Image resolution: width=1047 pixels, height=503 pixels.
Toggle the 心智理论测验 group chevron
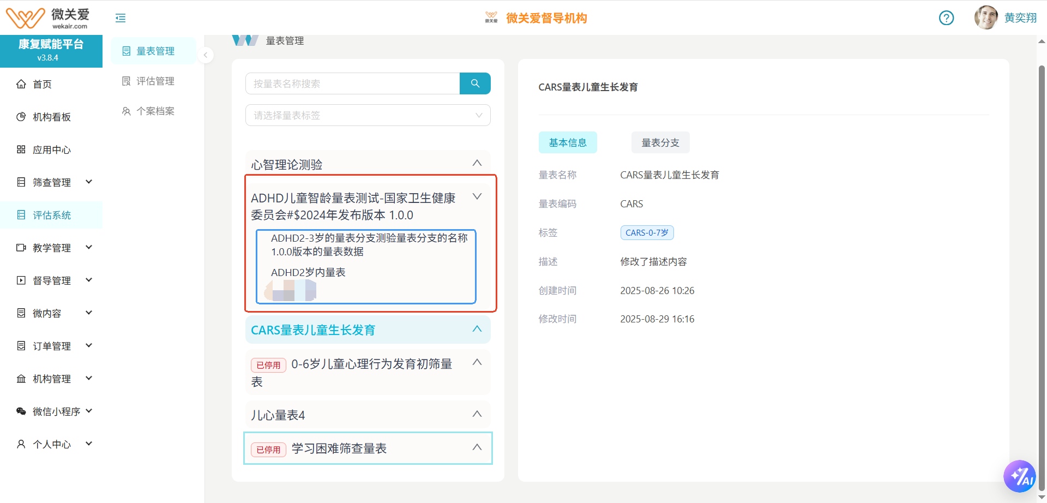click(477, 163)
